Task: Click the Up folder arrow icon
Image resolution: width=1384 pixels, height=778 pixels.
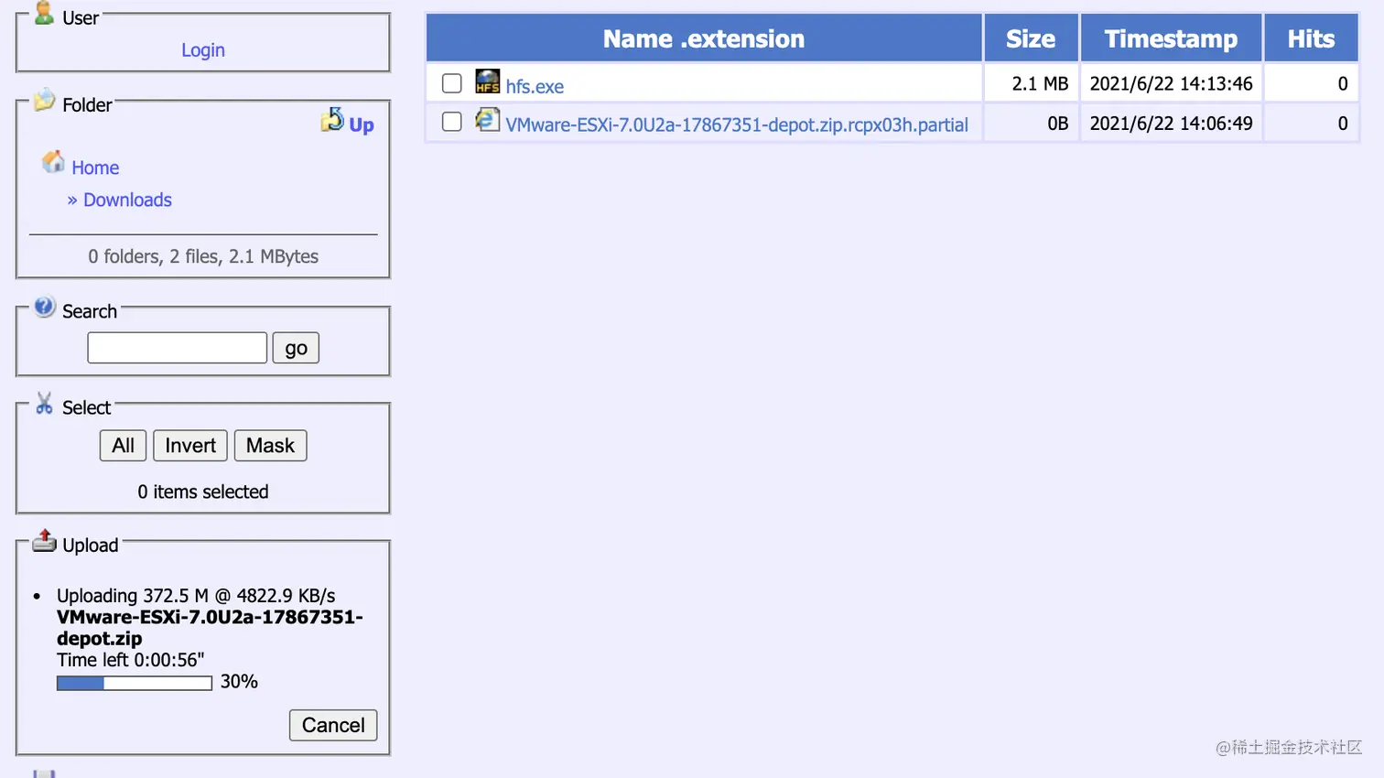Action: click(332, 120)
